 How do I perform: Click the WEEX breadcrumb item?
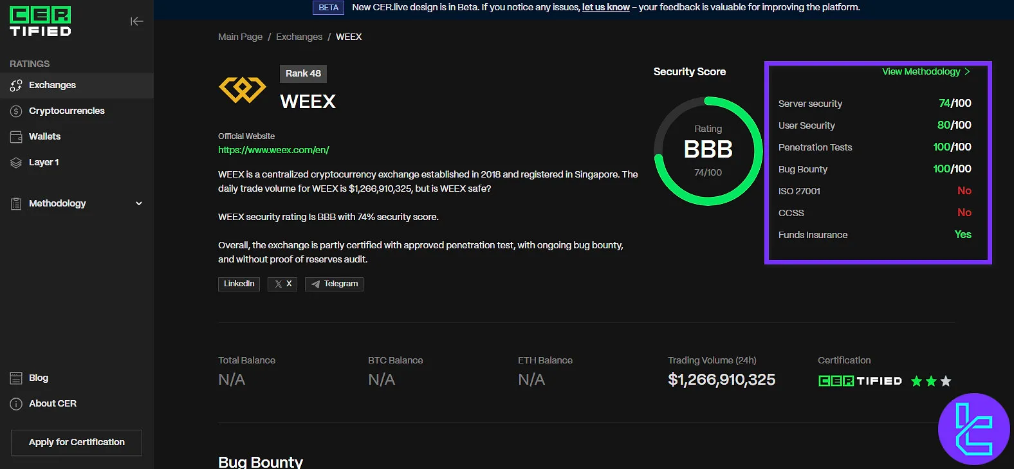tap(349, 37)
